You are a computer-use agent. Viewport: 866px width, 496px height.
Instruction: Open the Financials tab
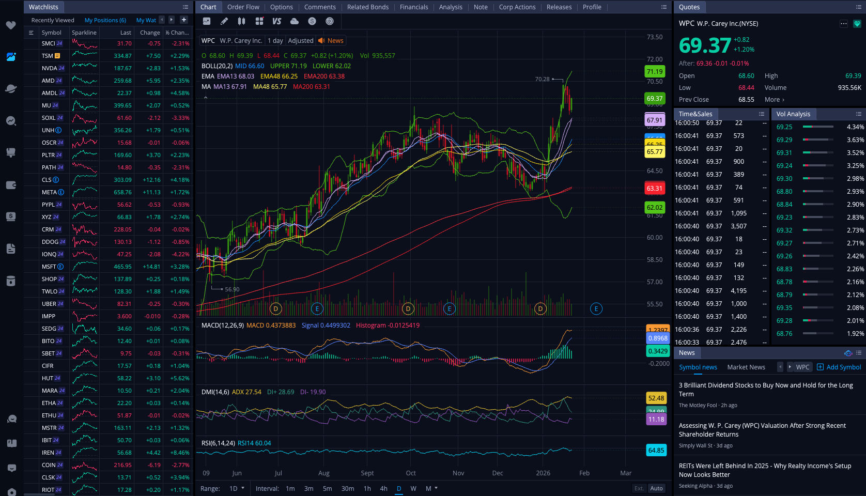(413, 7)
